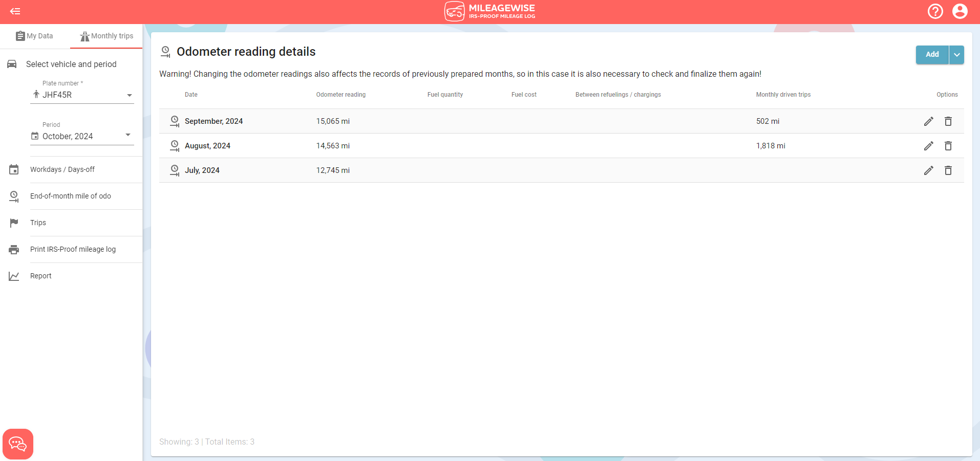This screenshot has height=461, width=980.
Task: Open the Period dropdown October, 2024
Action: point(82,136)
